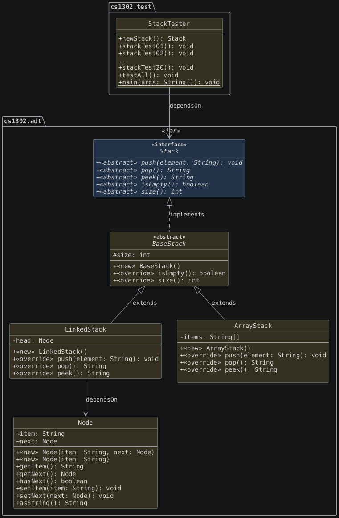Screen dimensions: 339x518
Task: Click the «abstract» stereotype on BaseStack
Action: pyautogui.click(x=169, y=237)
